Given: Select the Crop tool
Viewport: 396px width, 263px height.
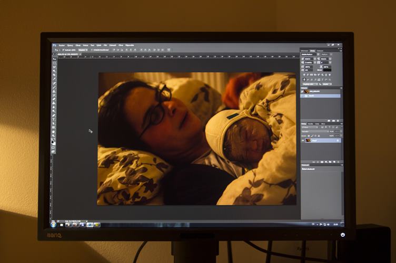Looking at the screenshot, I should pyautogui.click(x=54, y=75).
